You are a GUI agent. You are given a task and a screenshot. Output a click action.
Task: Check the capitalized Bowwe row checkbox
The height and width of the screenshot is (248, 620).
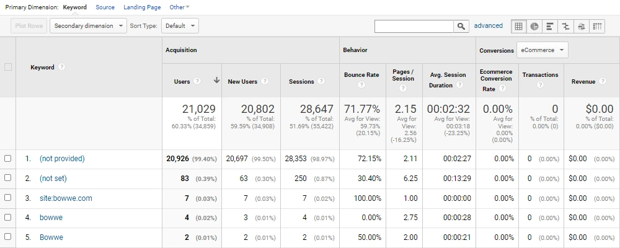click(x=8, y=237)
